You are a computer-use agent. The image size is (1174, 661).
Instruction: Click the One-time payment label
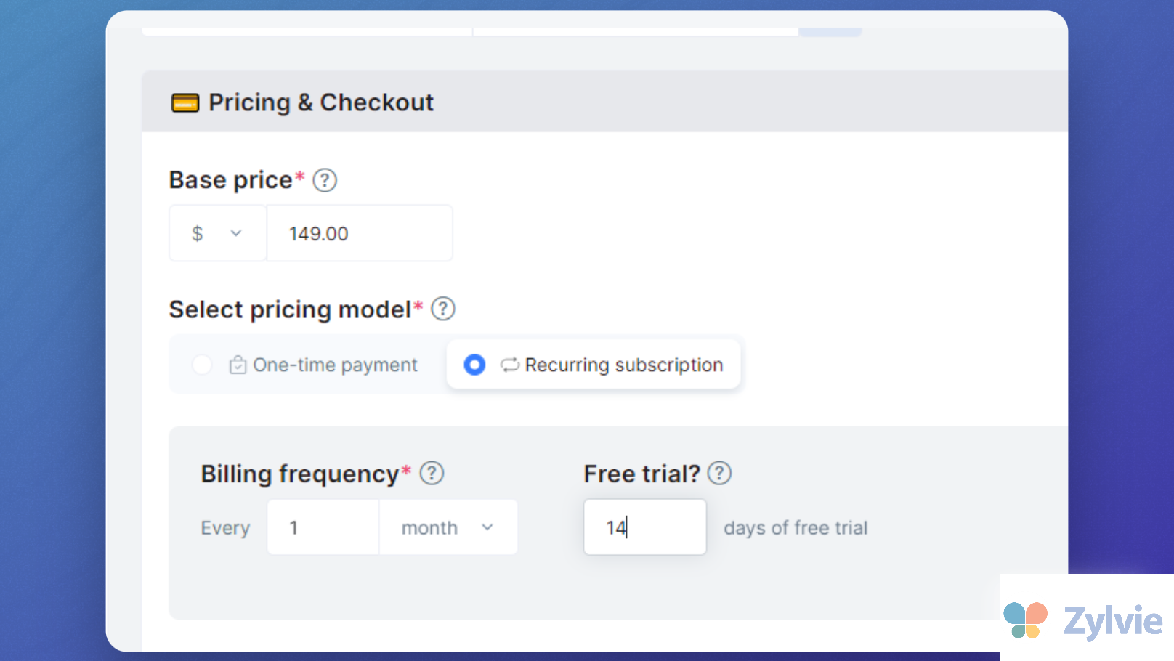tap(335, 365)
